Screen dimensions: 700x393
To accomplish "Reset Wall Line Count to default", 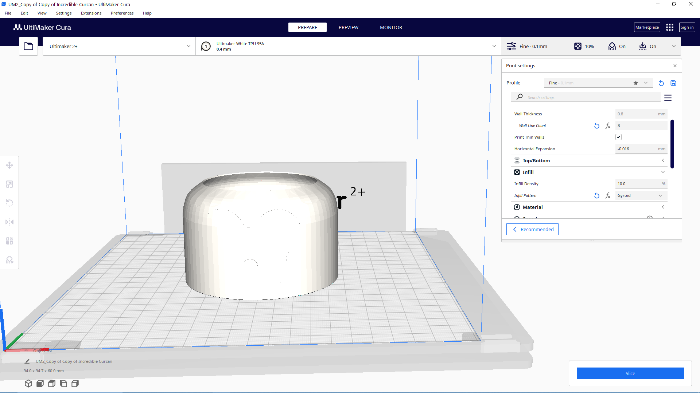I will pyautogui.click(x=597, y=126).
